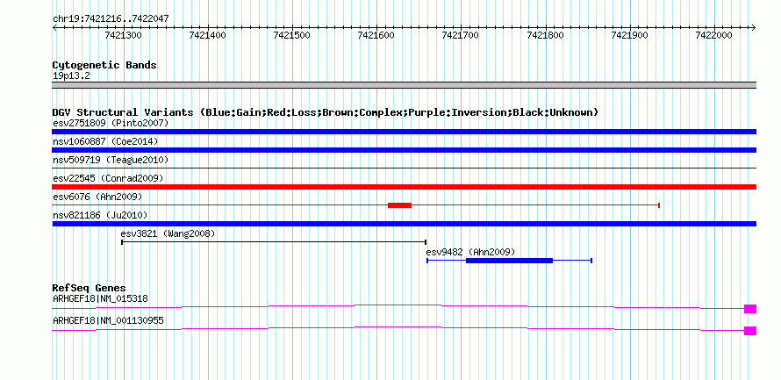The width and height of the screenshot is (781, 380).
Task: Click ruler position 7421500
Action: click(292, 35)
